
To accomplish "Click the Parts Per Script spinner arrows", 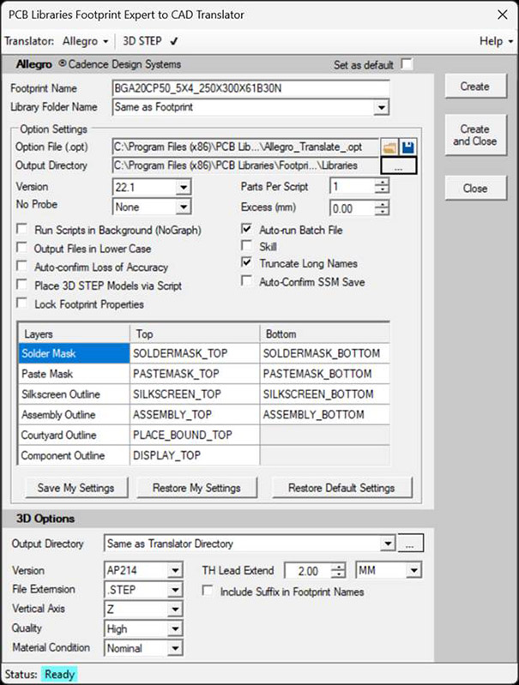I will [382, 187].
